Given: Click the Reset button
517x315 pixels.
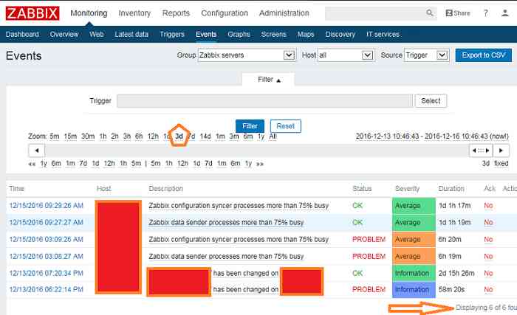Looking at the screenshot, I should [x=286, y=126].
